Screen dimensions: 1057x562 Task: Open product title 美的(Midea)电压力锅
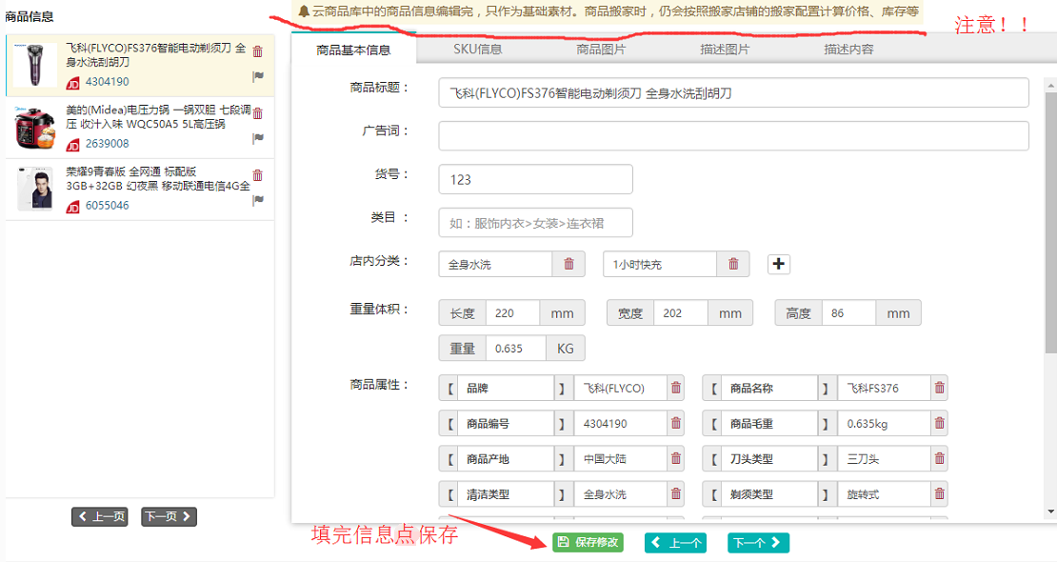coord(158,117)
